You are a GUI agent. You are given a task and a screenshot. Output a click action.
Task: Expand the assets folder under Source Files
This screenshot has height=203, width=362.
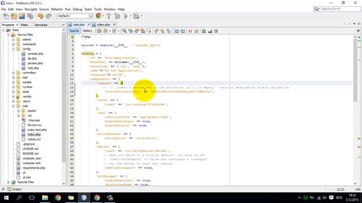point(14,39)
